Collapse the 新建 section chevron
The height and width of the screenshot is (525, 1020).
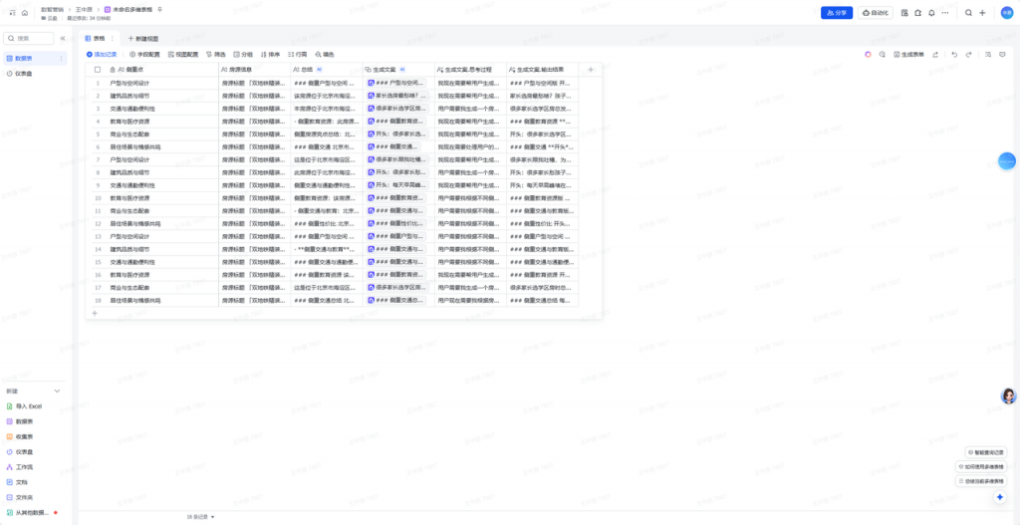57,391
